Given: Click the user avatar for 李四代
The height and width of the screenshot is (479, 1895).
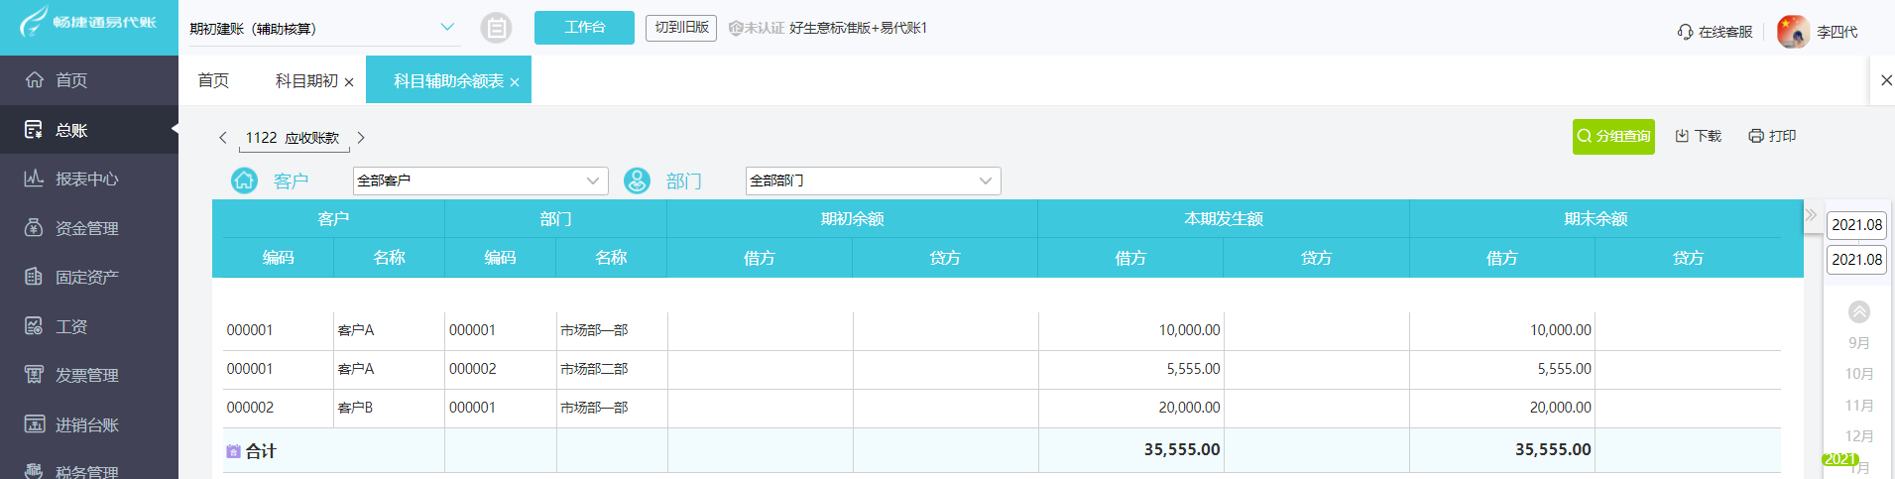Looking at the screenshot, I should tap(1793, 32).
